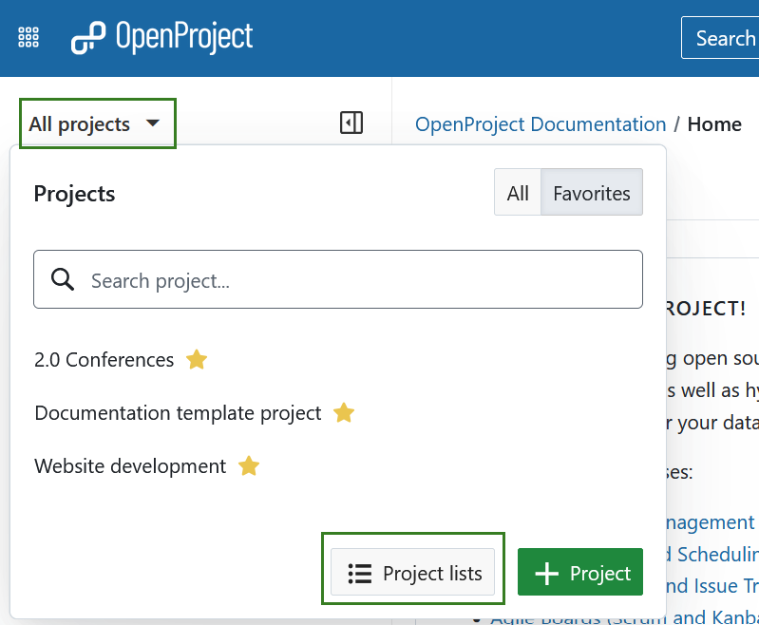
Task: Open the grid modules menu icon
Action: click(28, 38)
